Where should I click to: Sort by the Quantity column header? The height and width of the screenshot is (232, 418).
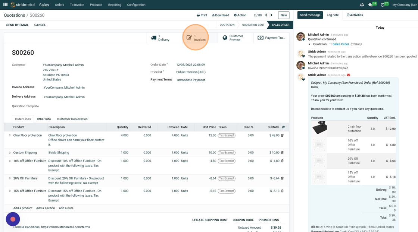(122, 127)
